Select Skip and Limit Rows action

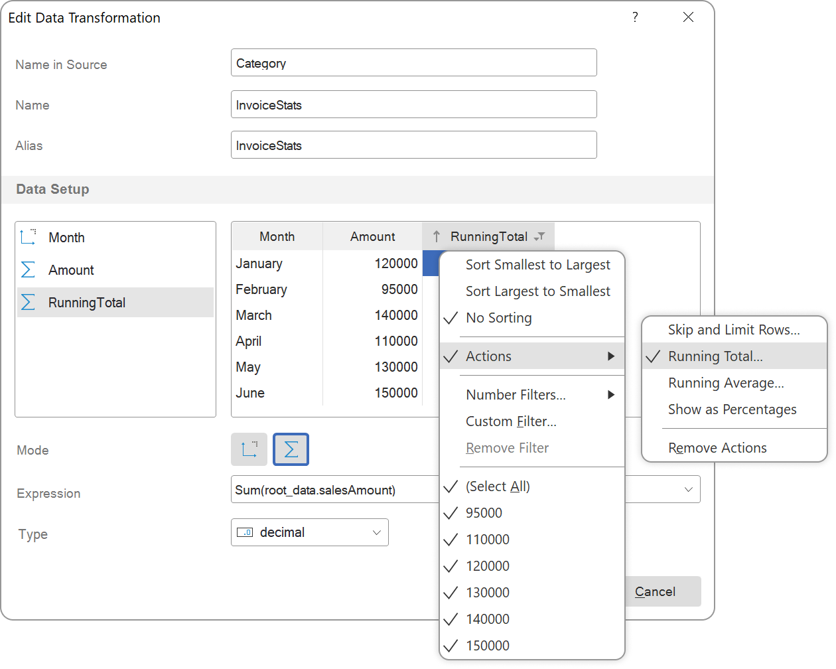coord(734,330)
